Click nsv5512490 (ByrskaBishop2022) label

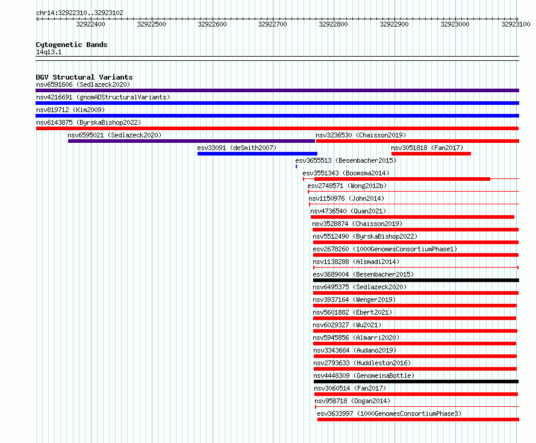pos(365,236)
